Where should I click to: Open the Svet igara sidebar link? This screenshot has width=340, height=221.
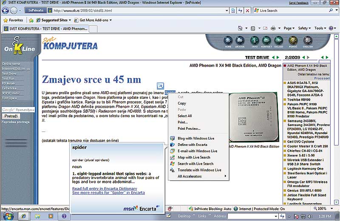click(x=9, y=98)
